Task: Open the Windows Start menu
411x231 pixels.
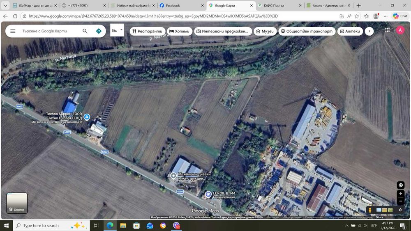Action: [6, 226]
